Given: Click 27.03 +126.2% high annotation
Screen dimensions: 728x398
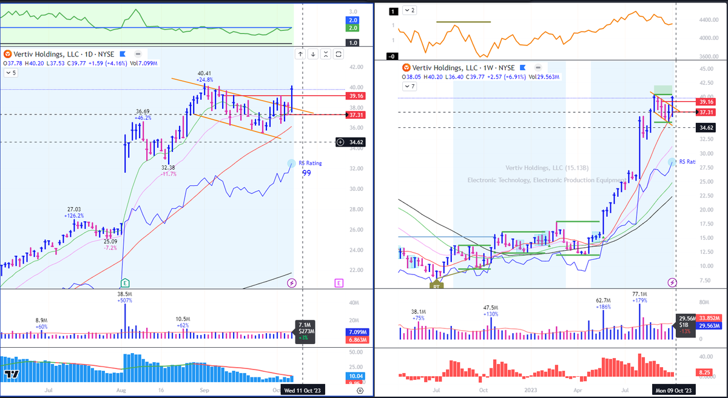Looking at the screenshot, I should (75, 211).
